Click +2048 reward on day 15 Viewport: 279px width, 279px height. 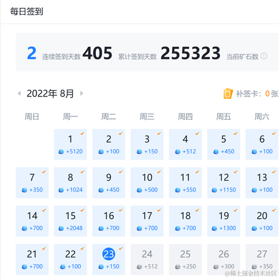coord(74,228)
